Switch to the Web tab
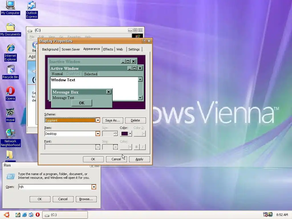 tap(119, 49)
